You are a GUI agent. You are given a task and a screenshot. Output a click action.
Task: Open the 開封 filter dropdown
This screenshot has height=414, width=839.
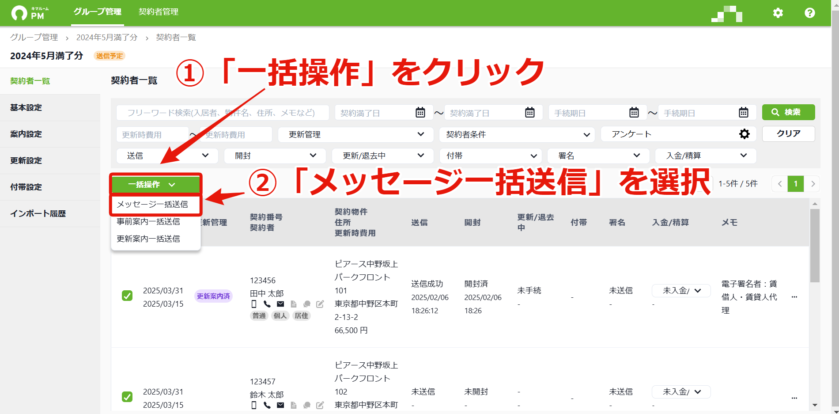275,156
